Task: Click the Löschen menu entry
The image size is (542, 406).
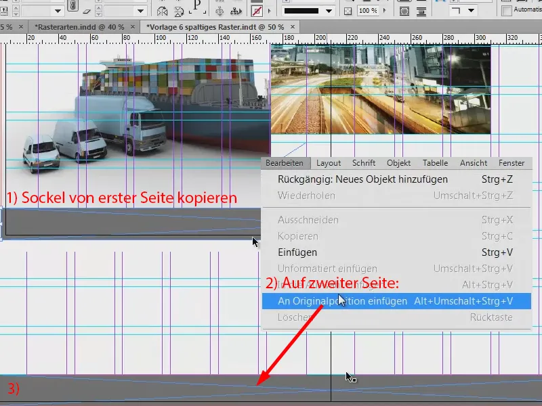Action: (396, 317)
